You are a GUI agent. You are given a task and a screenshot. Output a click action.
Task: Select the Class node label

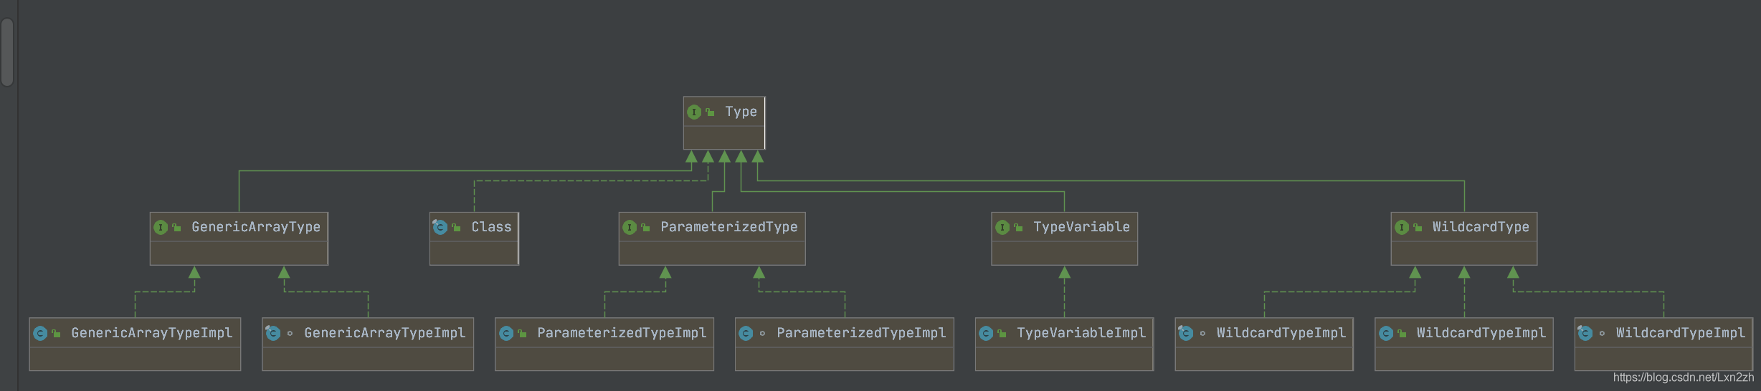click(491, 227)
